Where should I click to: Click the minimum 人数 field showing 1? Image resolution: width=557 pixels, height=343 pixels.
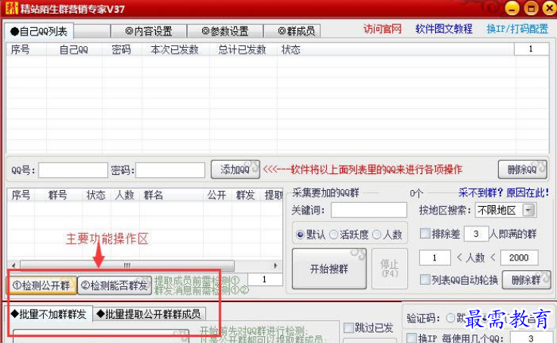coord(435,257)
